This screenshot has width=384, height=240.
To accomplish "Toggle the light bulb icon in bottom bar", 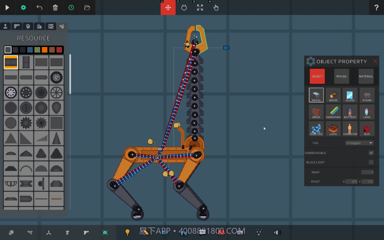I will [x=127, y=232].
